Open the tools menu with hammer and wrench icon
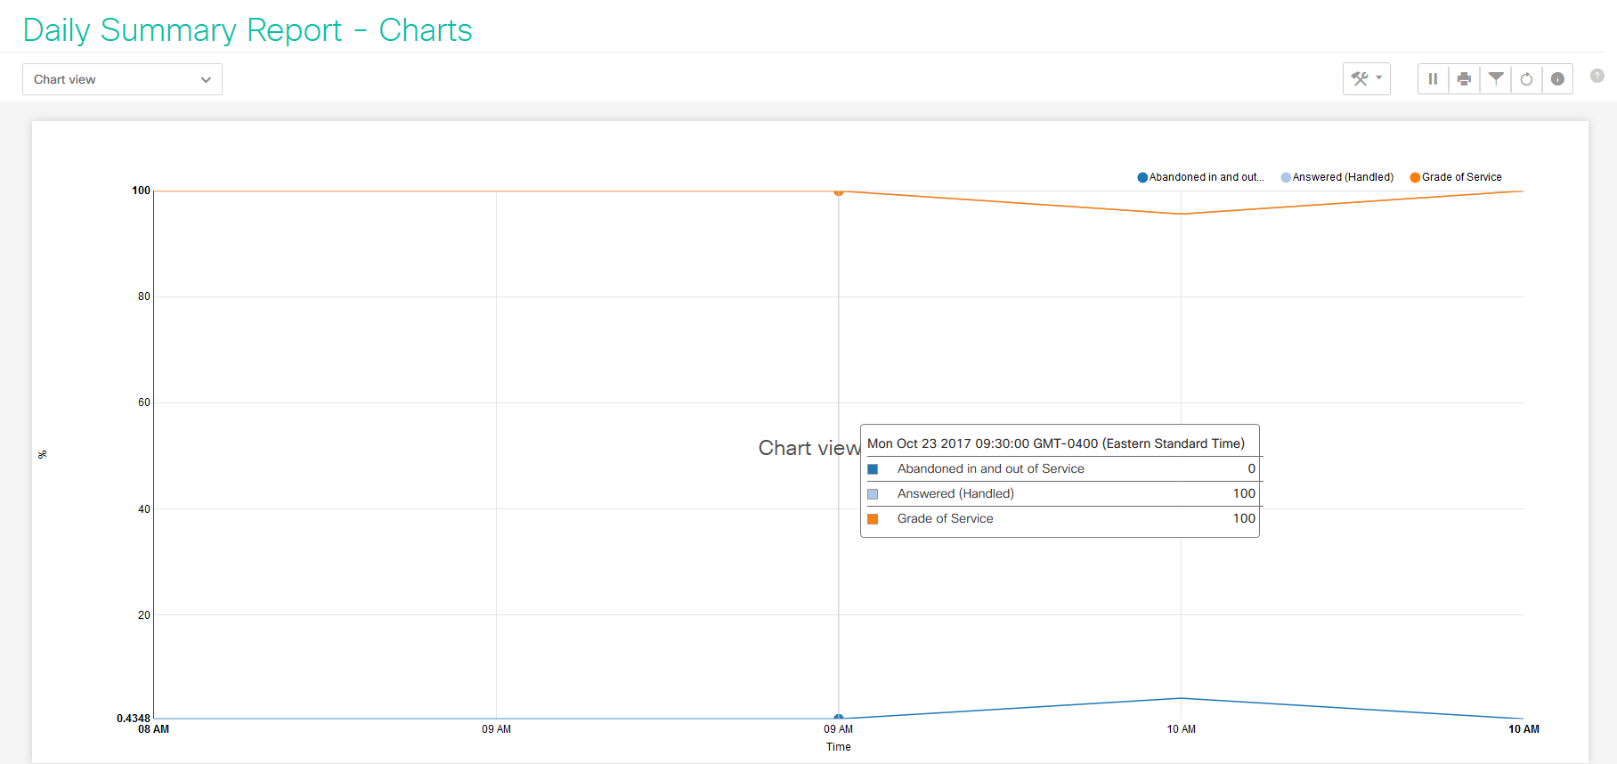Viewport: 1617px width, 764px height. point(1366,78)
